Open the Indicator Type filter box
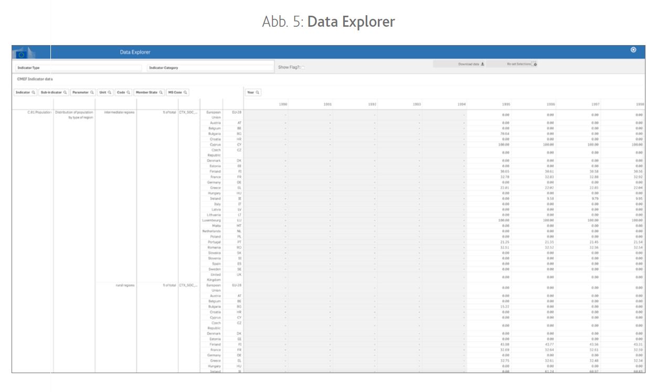Screen dimensions: 656x392 pyautogui.click(x=78, y=68)
